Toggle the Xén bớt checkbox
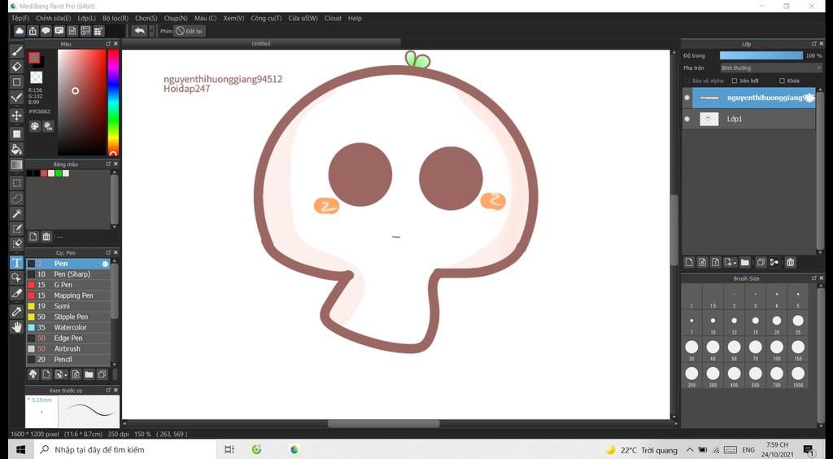833x459 pixels. point(735,81)
